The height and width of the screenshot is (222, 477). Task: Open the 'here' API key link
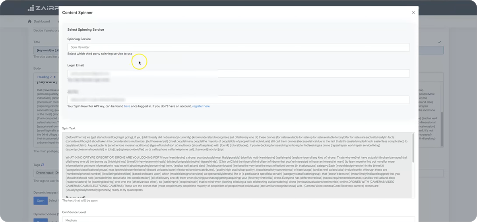[x=127, y=107]
